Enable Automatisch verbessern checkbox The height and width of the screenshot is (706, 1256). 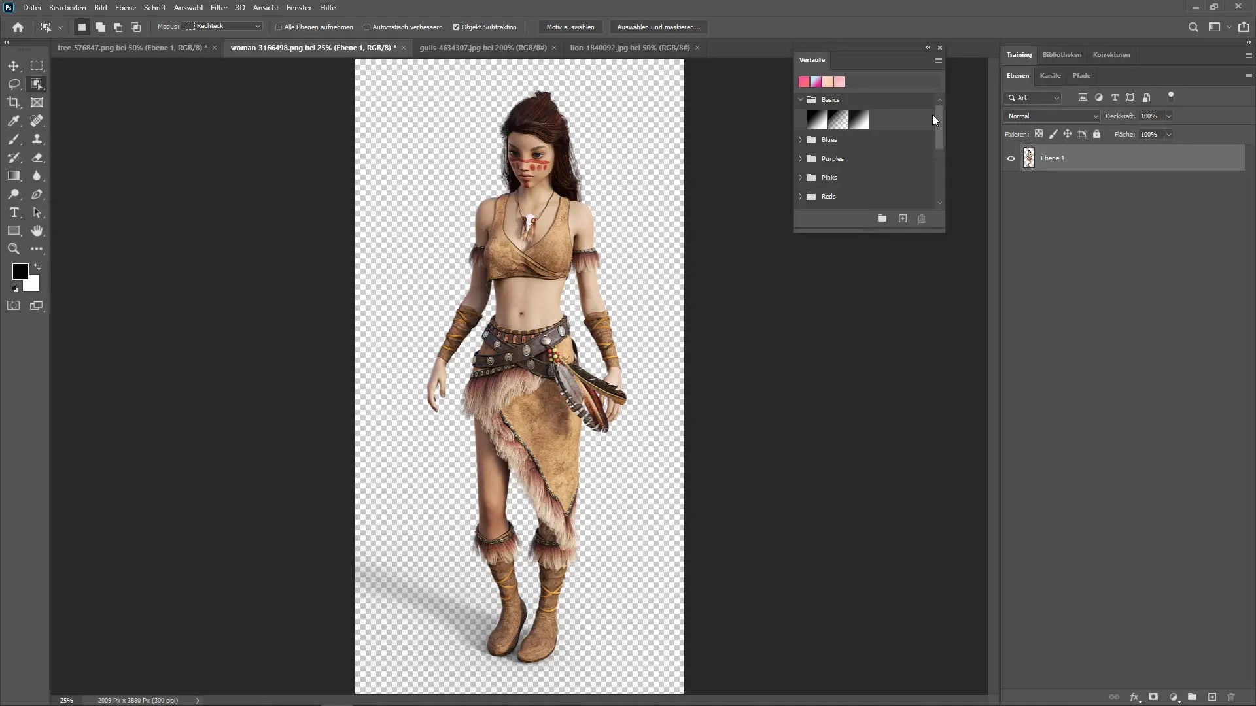pyautogui.click(x=367, y=27)
